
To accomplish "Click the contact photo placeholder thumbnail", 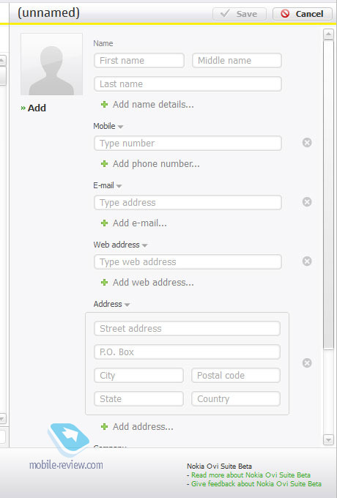I will coord(51,64).
